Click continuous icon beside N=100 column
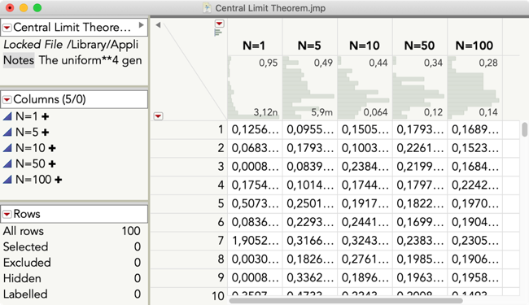This screenshot has height=305, width=529. (x=7, y=179)
